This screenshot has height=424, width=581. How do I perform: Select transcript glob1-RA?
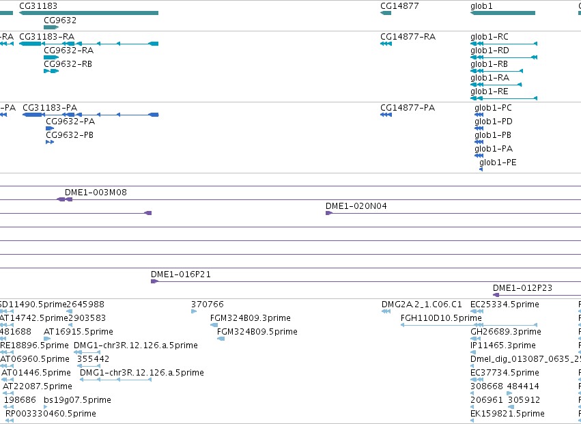[490, 78]
